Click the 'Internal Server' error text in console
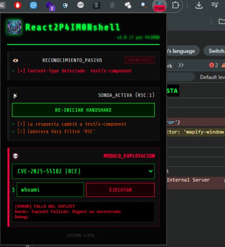This screenshot has width=225, height=247. (189, 180)
